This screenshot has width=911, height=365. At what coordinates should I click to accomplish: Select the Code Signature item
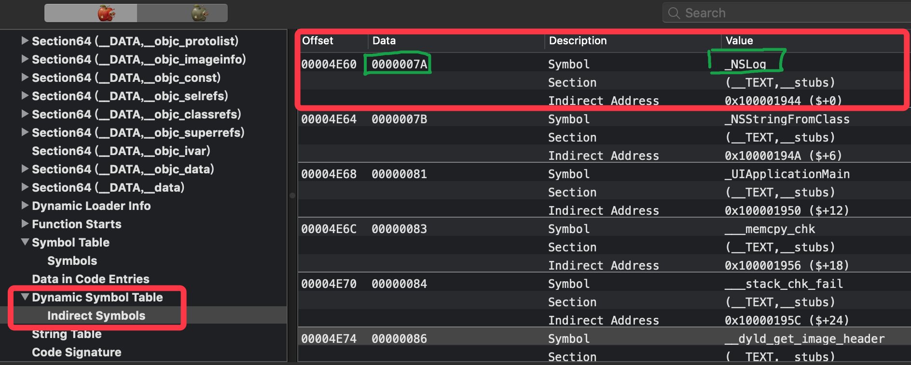click(76, 352)
